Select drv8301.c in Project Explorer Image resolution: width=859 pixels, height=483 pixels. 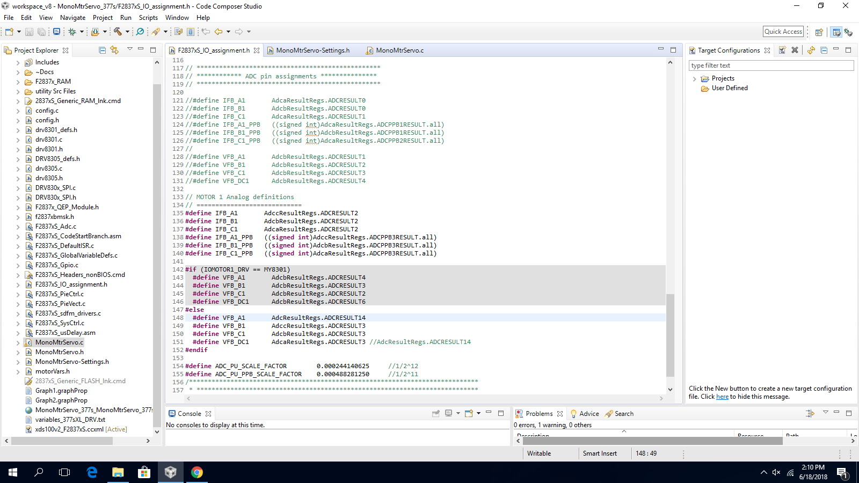click(x=49, y=140)
